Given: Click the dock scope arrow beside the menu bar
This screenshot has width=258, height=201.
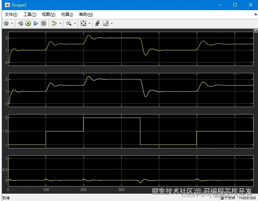Looking at the screenshot, I should point(255,15).
